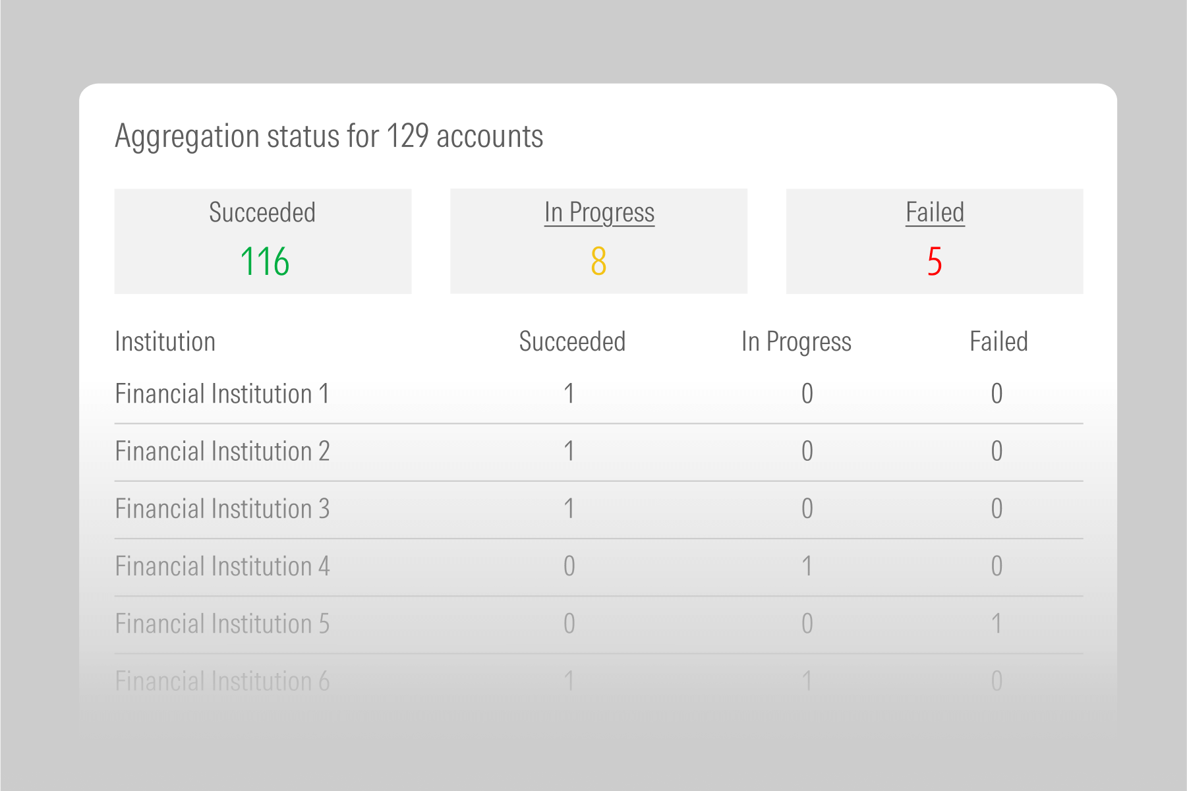Click Financial Institution 1 succeeded count
The height and width of the screenshot is (791, 1187).
(569, 394)
